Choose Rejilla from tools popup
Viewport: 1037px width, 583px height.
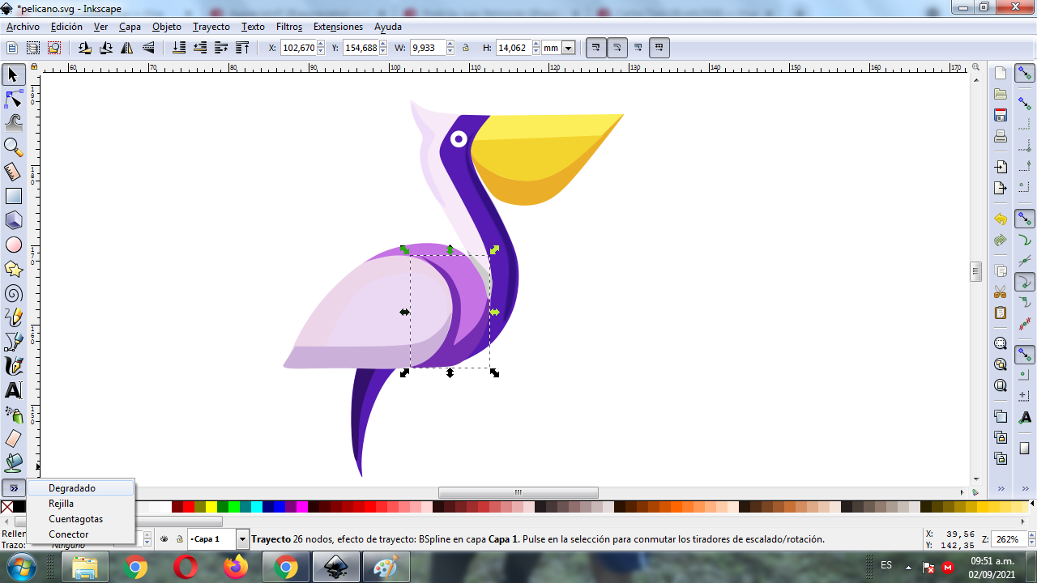(x=81, y=504)
